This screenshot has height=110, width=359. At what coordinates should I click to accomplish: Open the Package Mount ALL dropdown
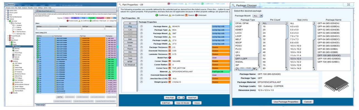click(257, 16)
